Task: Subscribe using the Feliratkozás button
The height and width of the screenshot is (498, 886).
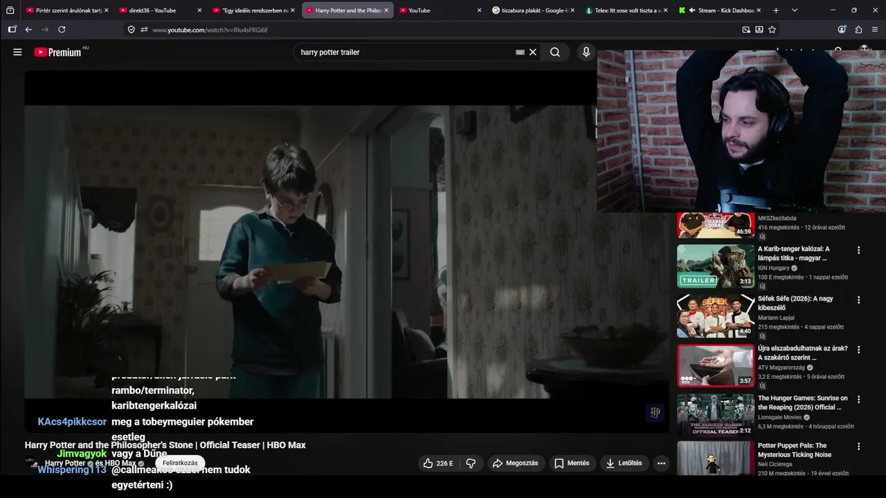Action: click(180, 463)
